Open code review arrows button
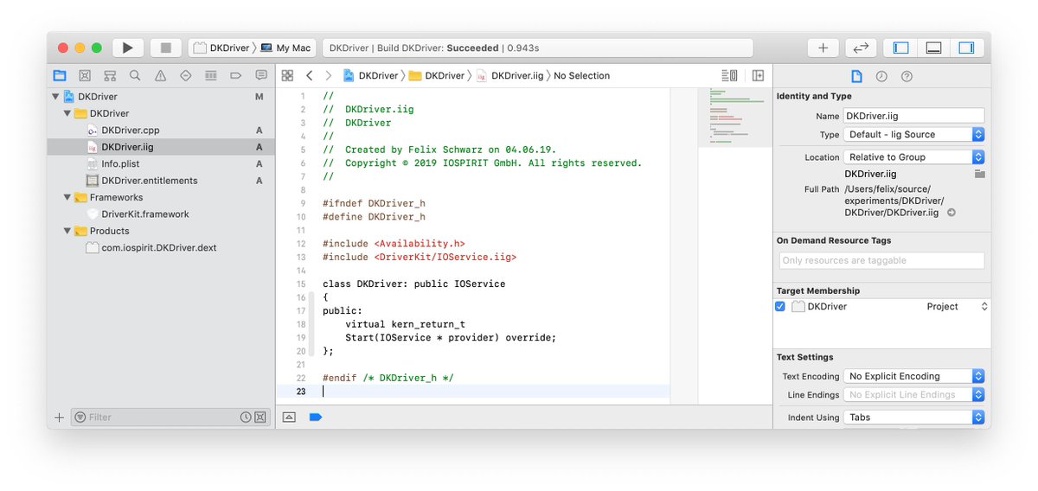1038x491 pixels. (861, 48)
